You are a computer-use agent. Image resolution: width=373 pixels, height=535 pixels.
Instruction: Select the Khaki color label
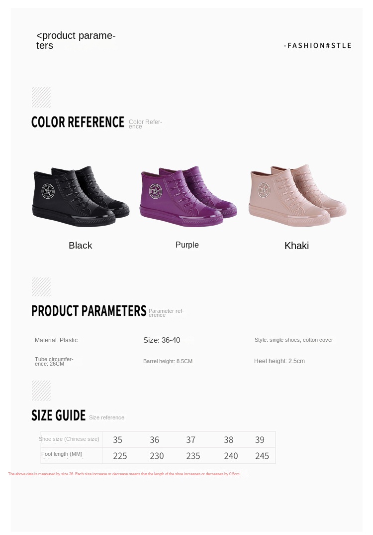[x=297, y=246]
